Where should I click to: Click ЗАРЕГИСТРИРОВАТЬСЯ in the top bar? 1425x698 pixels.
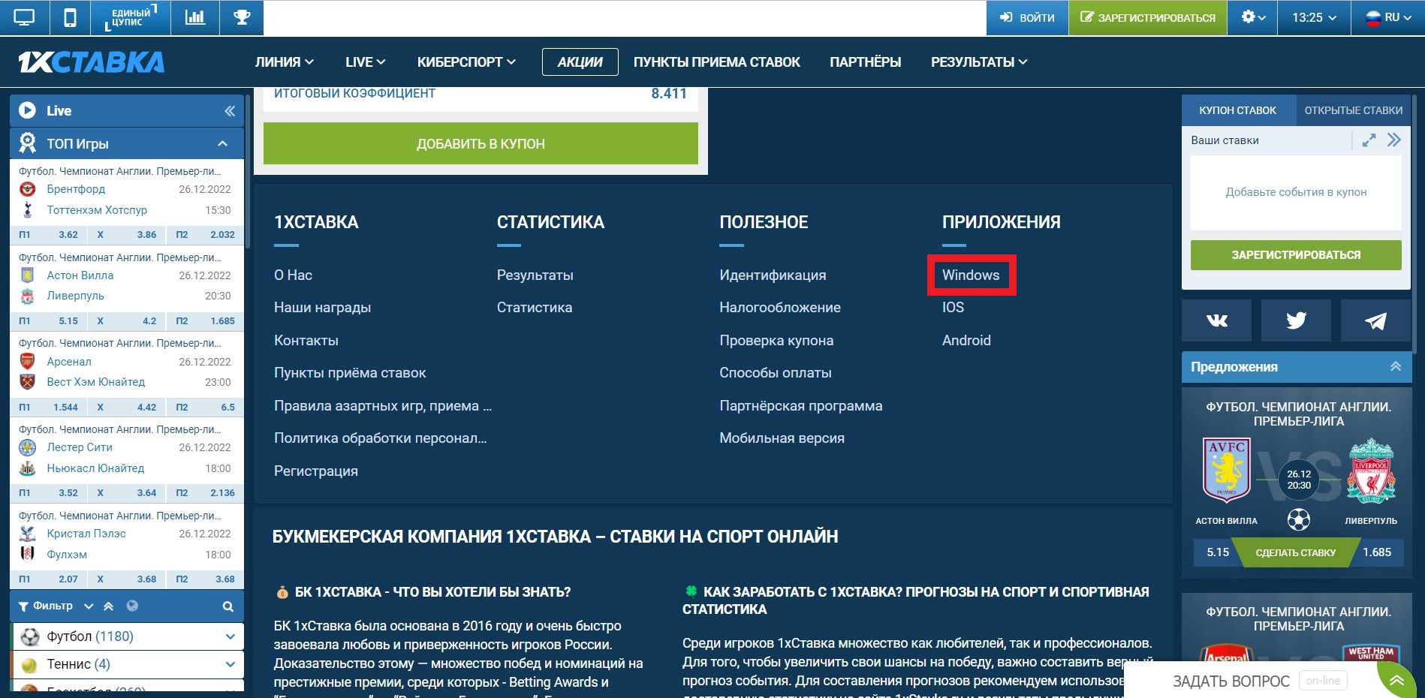coord(1148,18)
